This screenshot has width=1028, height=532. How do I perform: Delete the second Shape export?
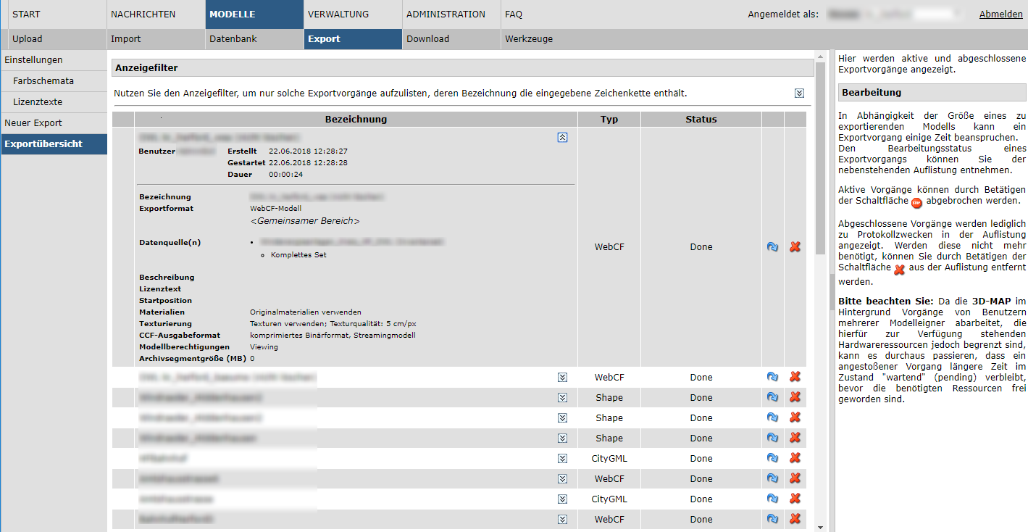(x=795, y=417)
